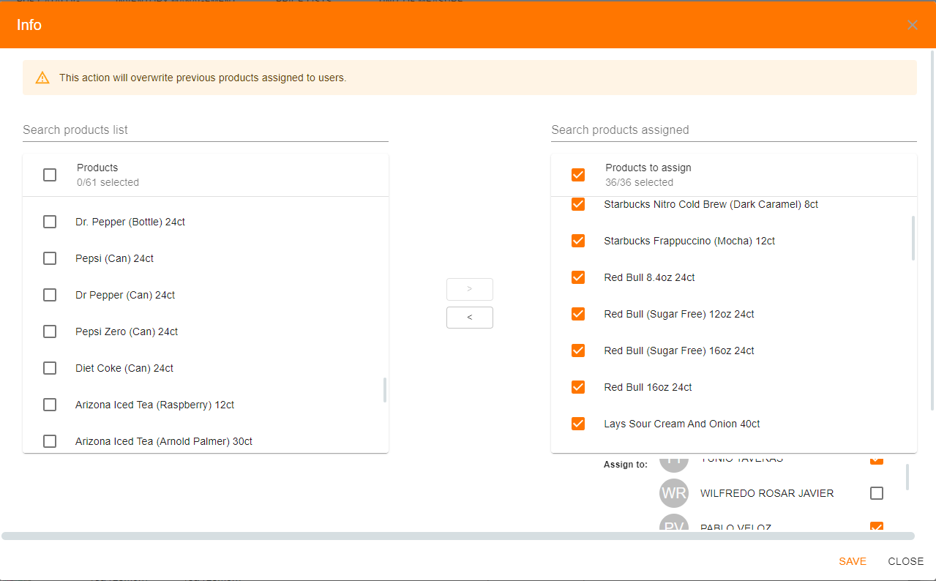The height and width of the screenshot is (581, 936).
Task: Click the 'Info' dialog title
Action: click(x=29, y=25)
